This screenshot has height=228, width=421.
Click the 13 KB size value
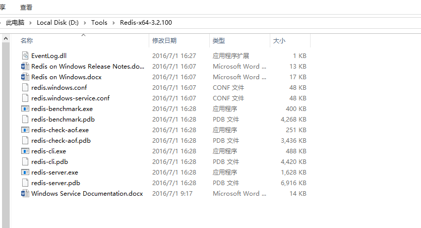tap(298, 67)
